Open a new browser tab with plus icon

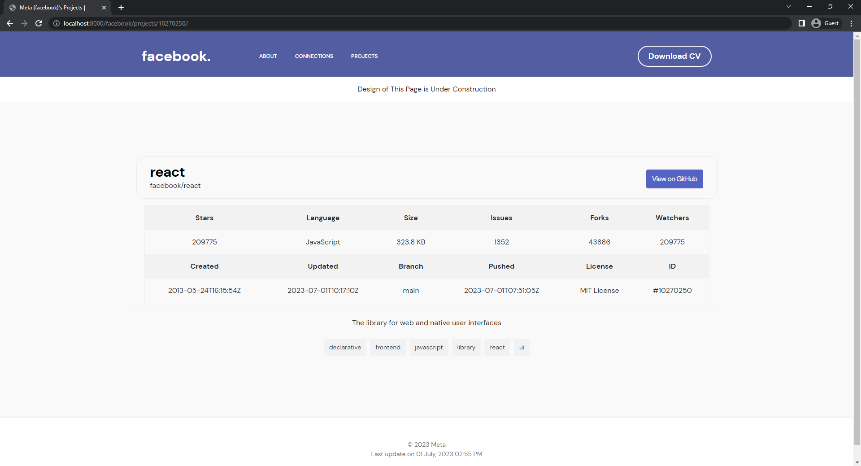[121, 7]
